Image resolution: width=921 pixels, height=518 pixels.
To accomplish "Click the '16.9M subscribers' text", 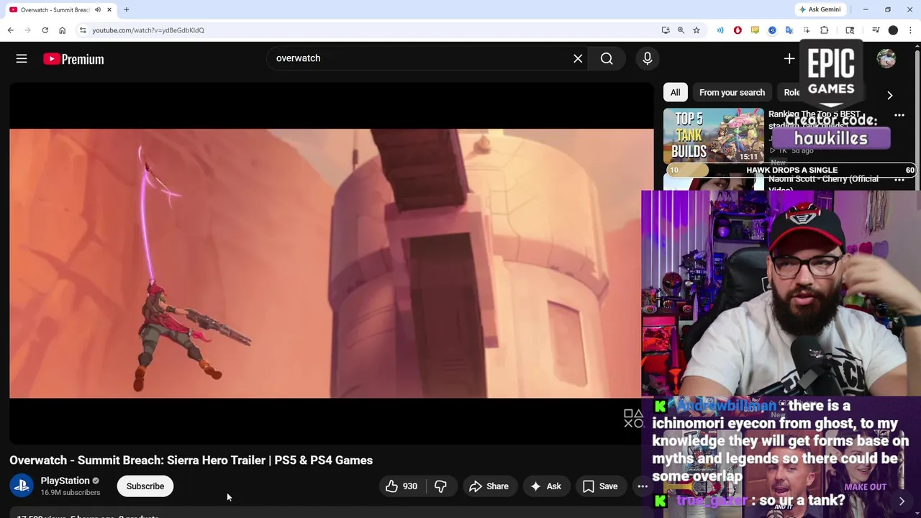I will click(x=71, y=493).
